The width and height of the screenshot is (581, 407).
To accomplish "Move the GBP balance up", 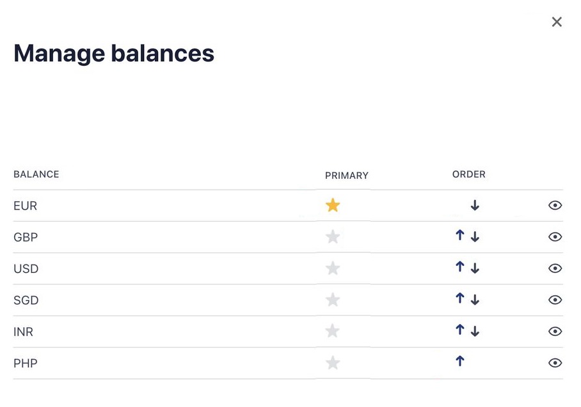I will point(459,236).
